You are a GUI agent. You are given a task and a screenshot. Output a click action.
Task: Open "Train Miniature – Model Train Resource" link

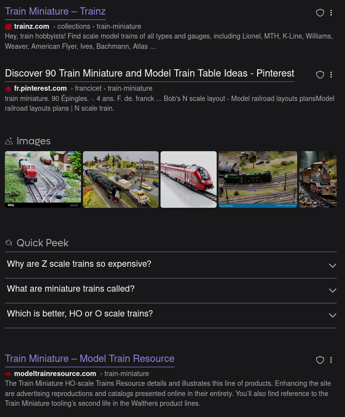pos(90,358)
